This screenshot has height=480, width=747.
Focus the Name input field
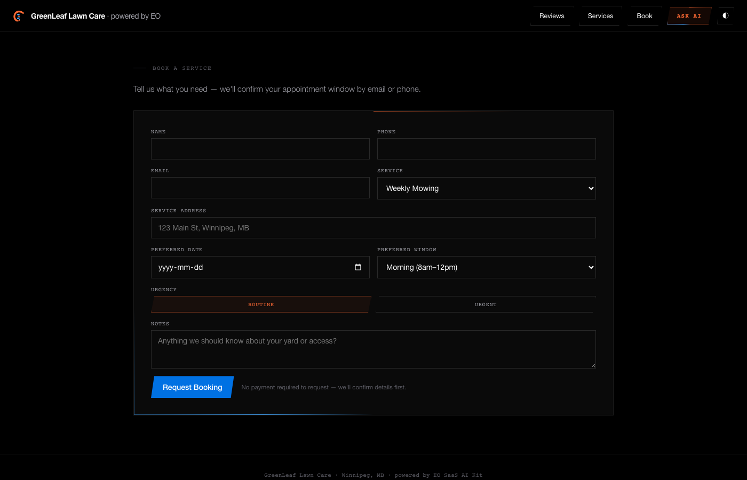[260, 149]
